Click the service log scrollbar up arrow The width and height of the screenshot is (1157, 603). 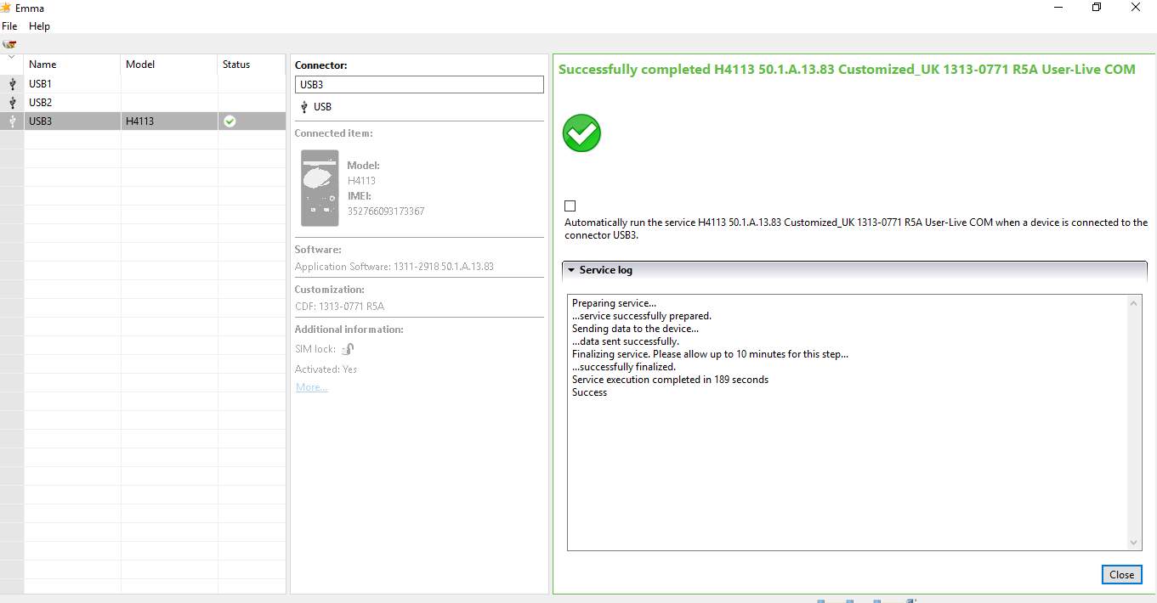pos(1134,303)
